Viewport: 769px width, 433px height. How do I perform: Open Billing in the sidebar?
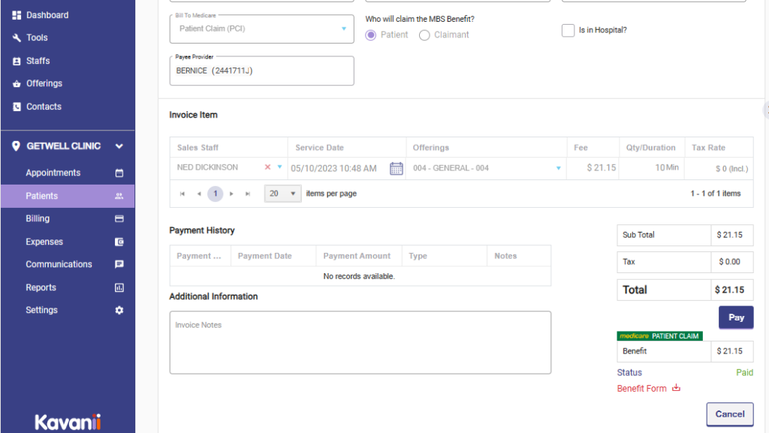(38, 219)
